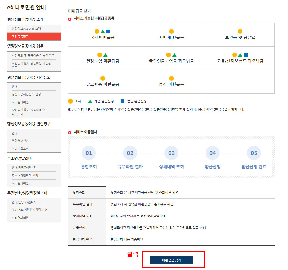Click green triangle icon above 건강보험 미환급금
288x270 pixels.
105,55
